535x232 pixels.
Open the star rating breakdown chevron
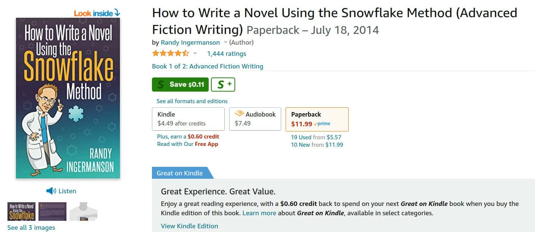click(195, 53)
